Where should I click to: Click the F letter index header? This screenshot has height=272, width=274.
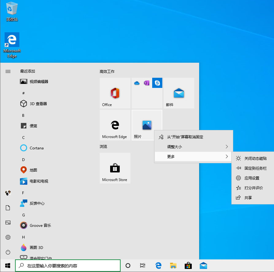(x=23, y=193)
